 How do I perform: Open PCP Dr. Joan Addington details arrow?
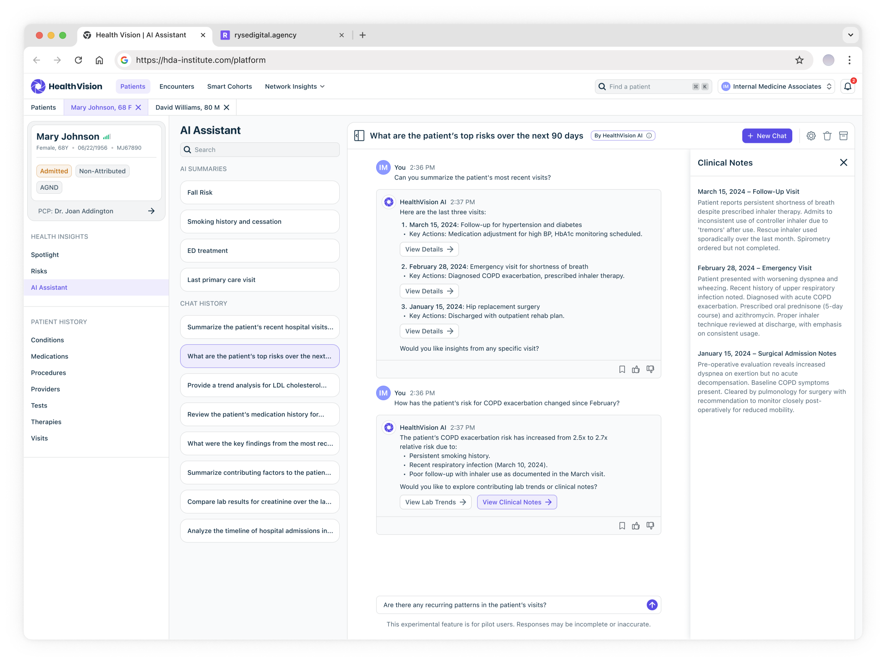(x=151, y=211)
